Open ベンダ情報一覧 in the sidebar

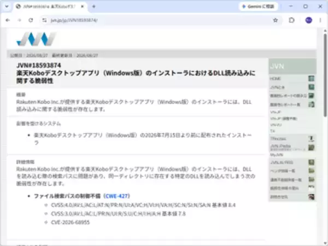(283, 171)
